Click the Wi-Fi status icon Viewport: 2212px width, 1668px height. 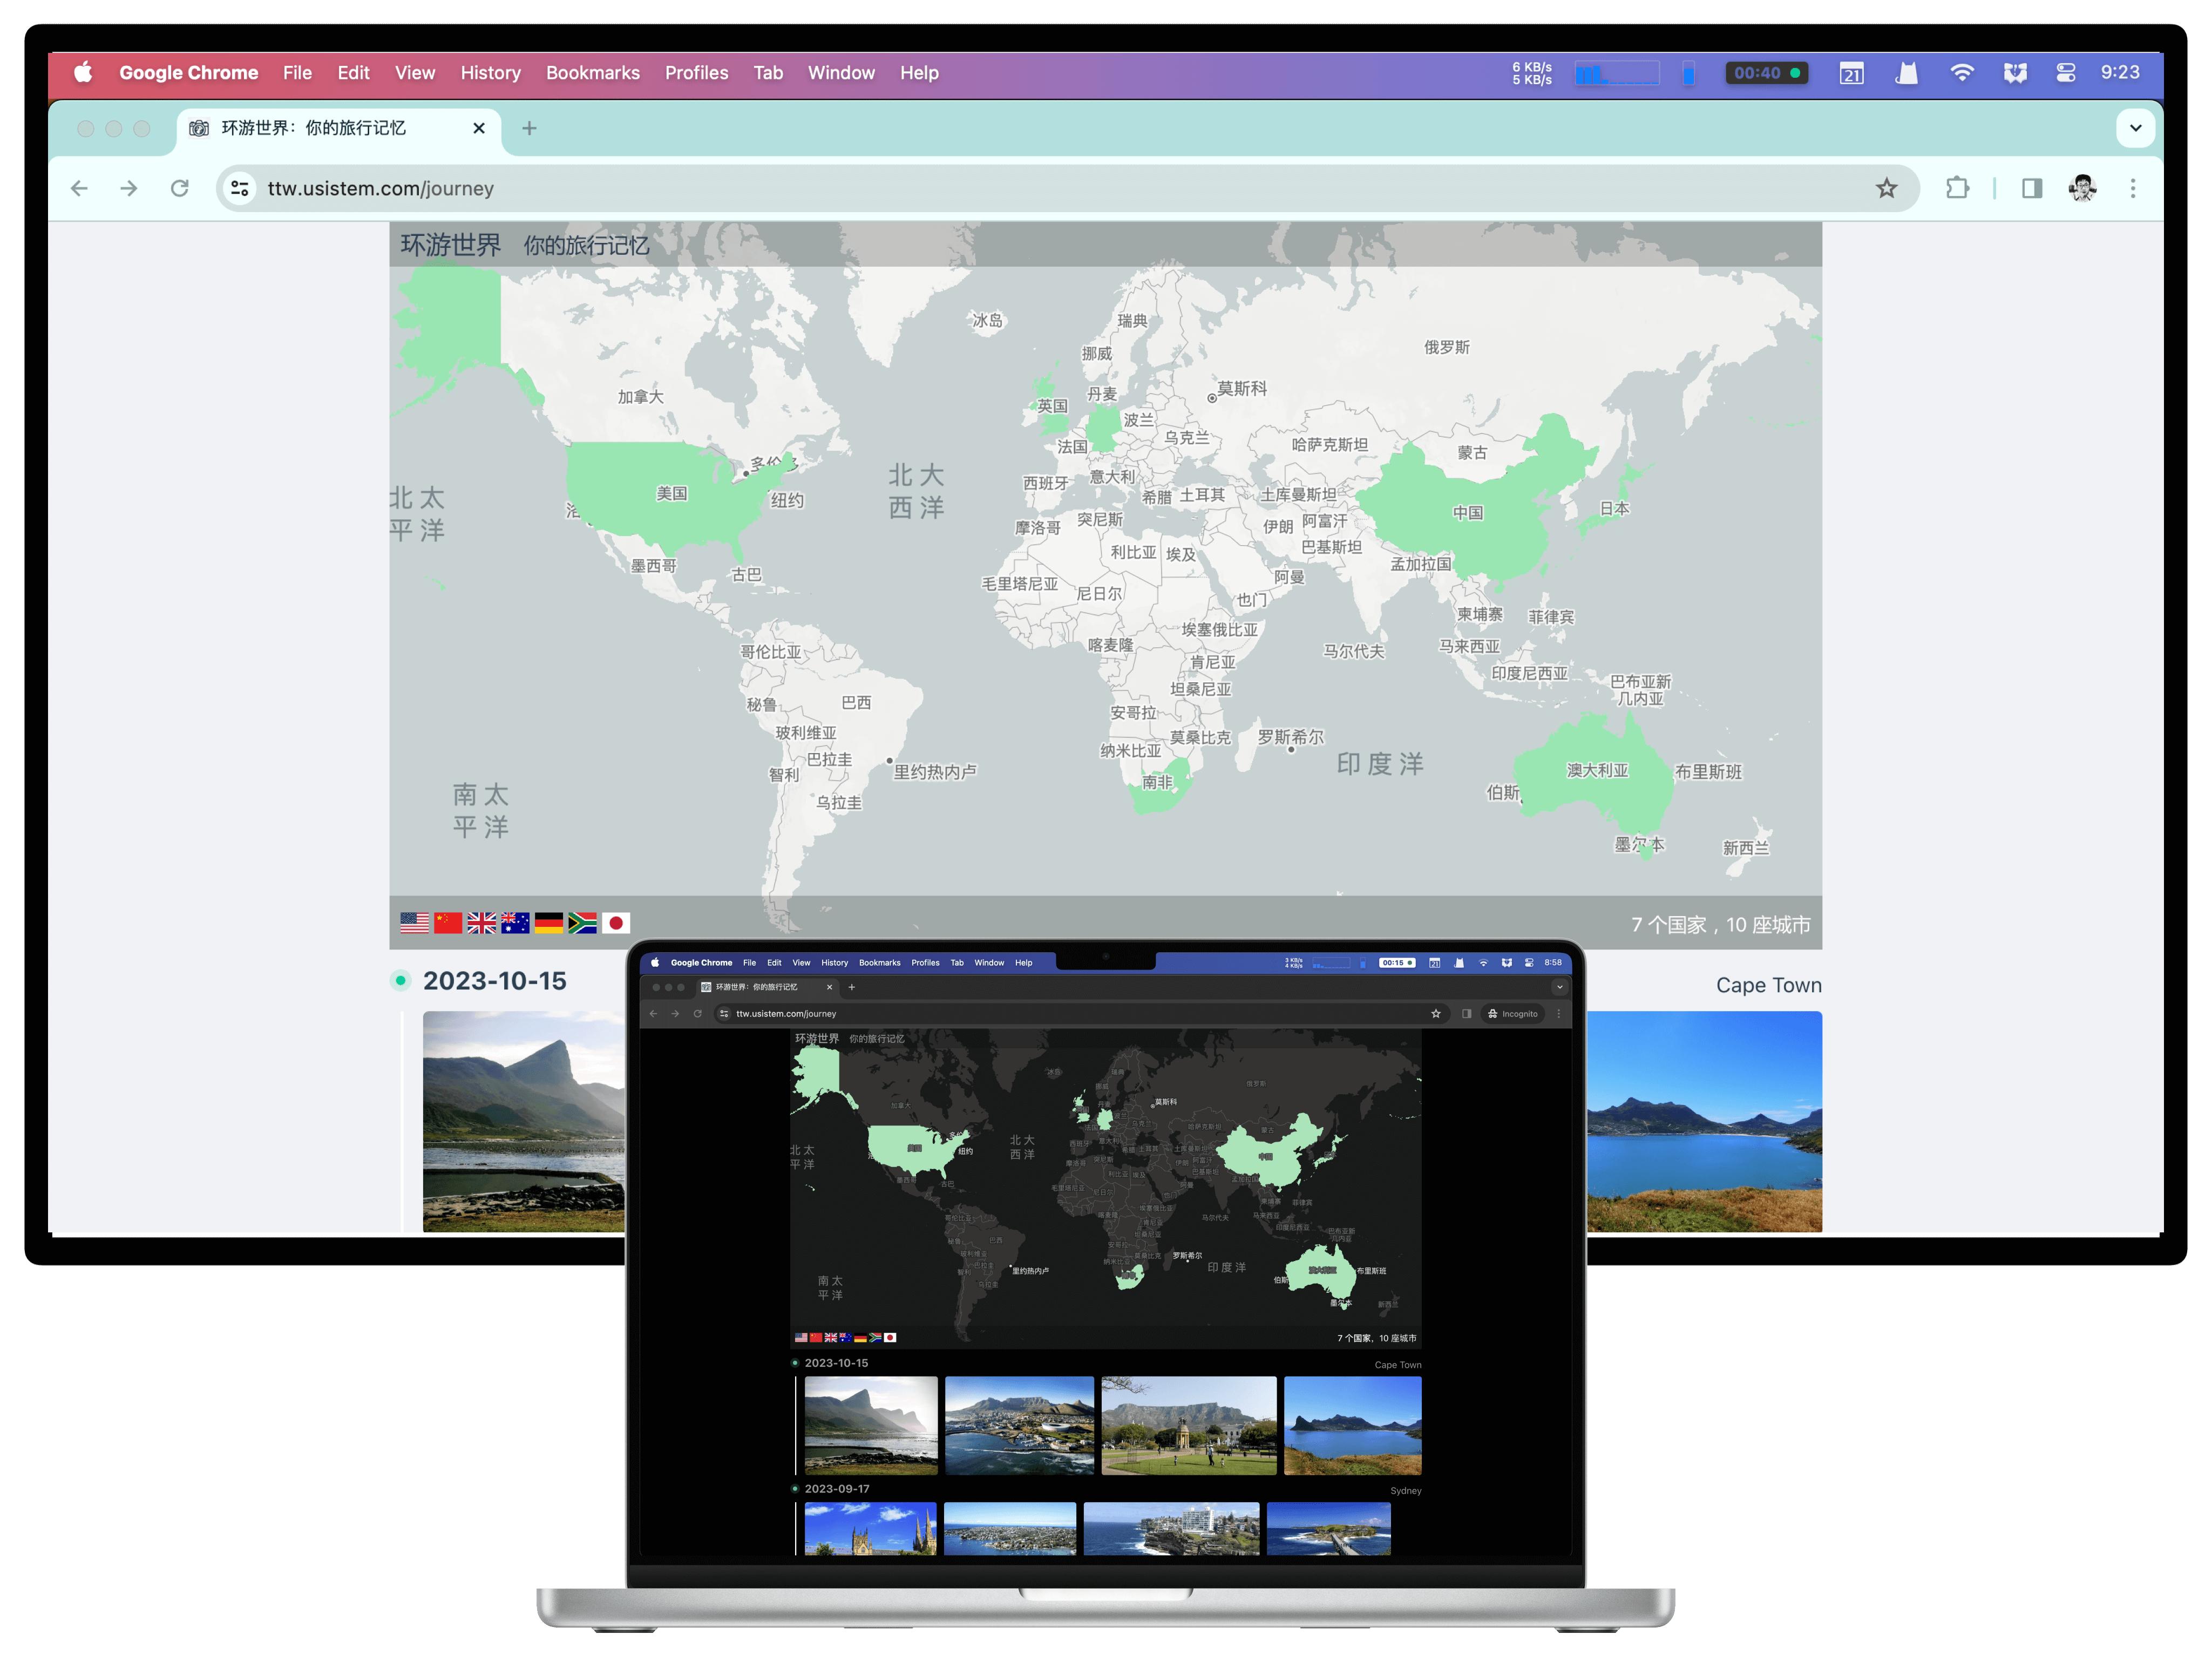click(1962, 73)
